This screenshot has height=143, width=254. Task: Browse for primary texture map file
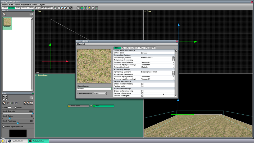tap(173, 57)
